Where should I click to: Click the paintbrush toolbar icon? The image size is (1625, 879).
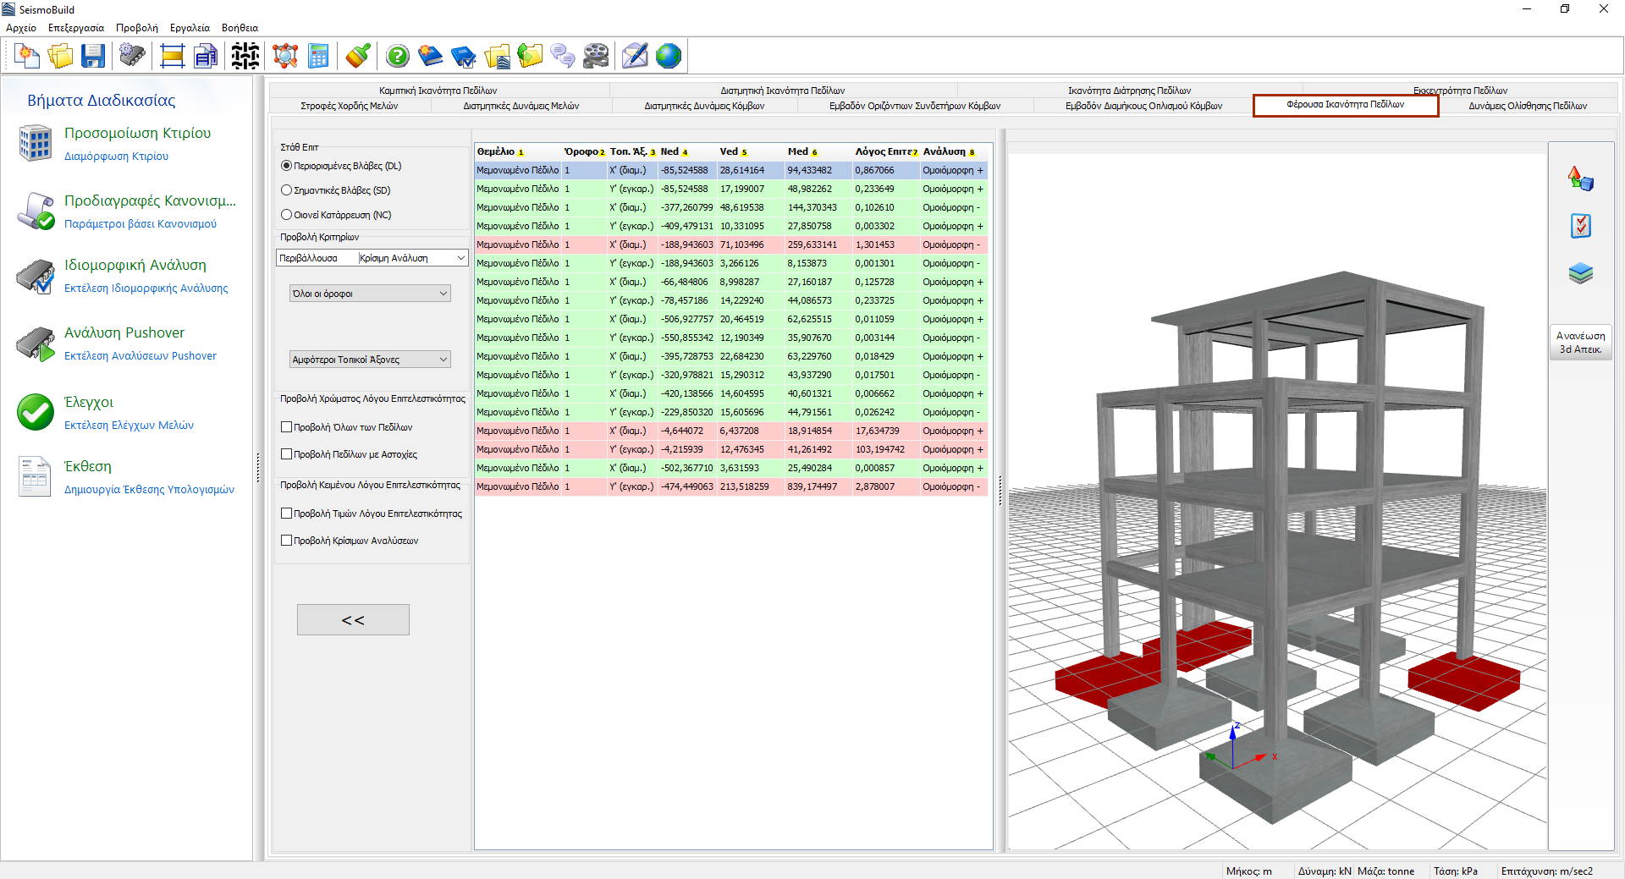click(x=358, y=57)
